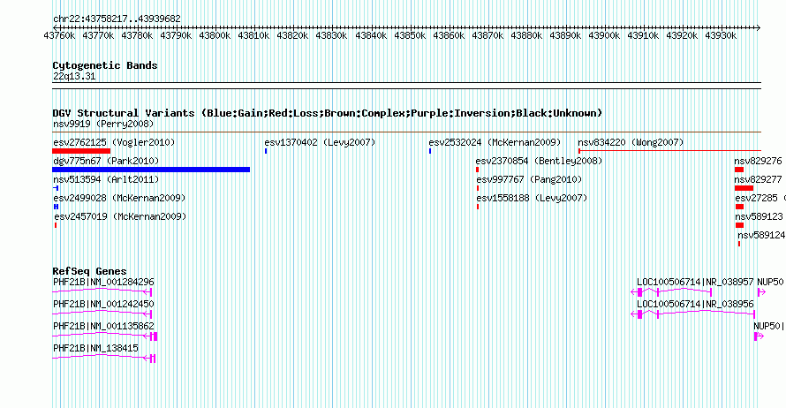Open gene LOC100506714|NR_038956 label
The image size is (786, 408).
(x=695, y=305)
